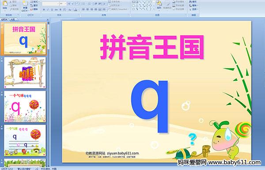Toggle Underline formatting

[52, 10]
